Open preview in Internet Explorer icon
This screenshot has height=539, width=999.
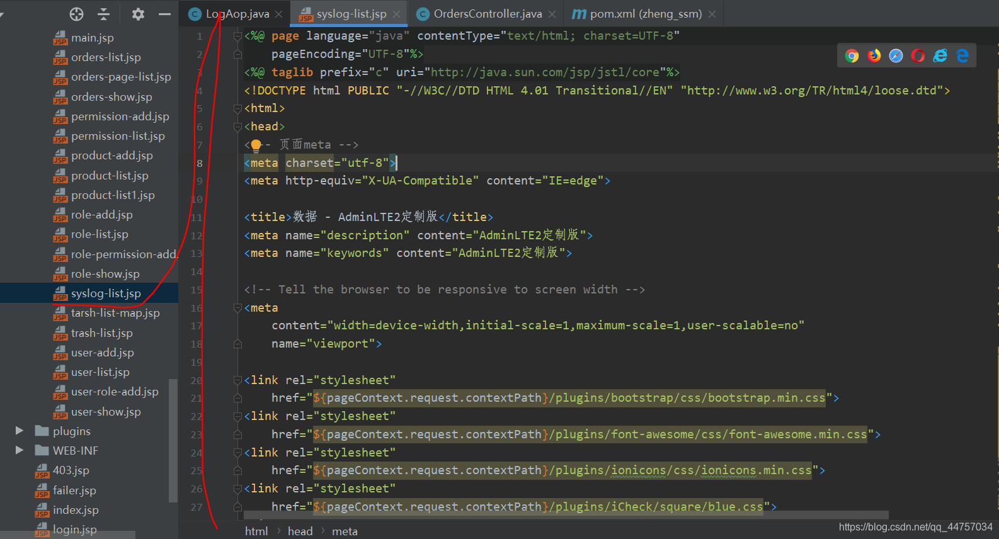(x=940, y=56)
